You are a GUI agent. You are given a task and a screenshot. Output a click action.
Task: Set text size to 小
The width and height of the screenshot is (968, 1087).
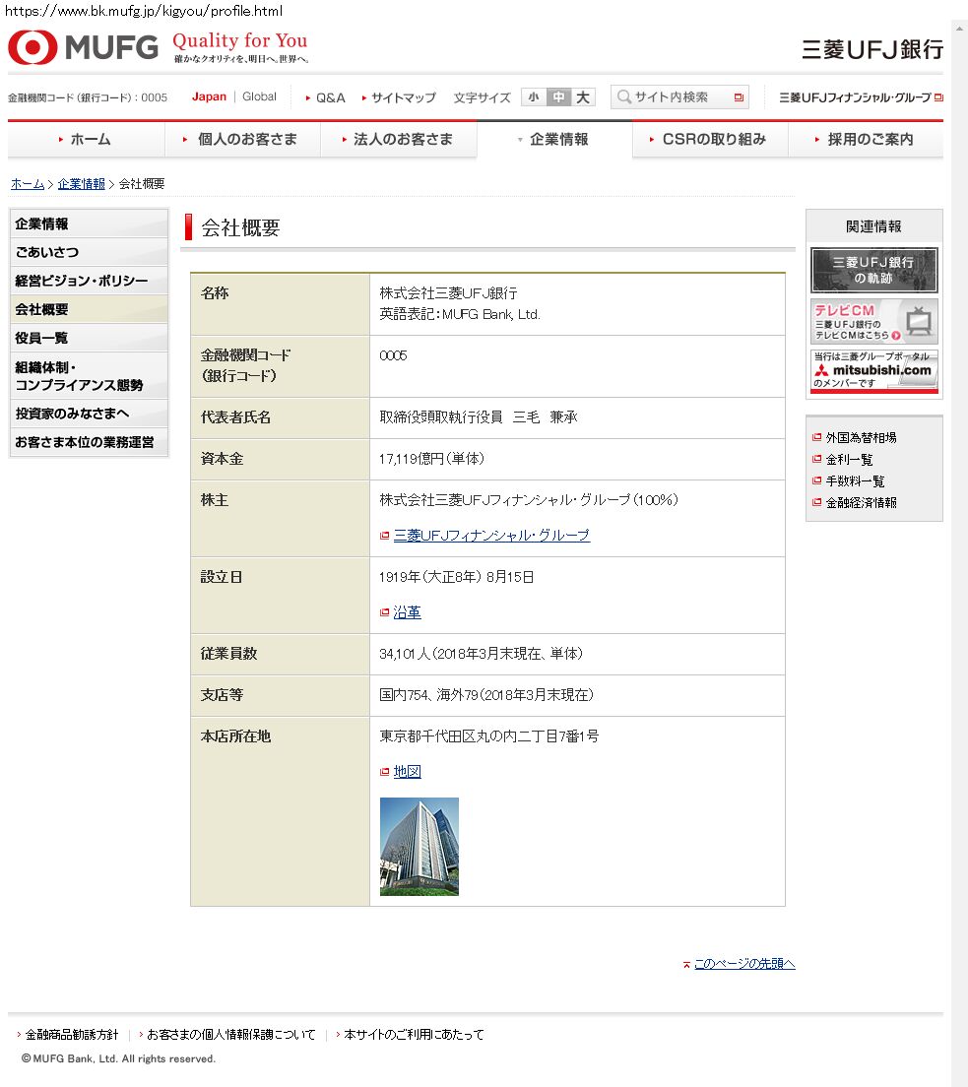[x=533, y=97]
